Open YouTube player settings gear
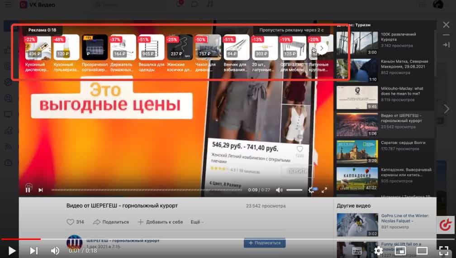This screenshot has width=456, height=258. pos(378,250)
